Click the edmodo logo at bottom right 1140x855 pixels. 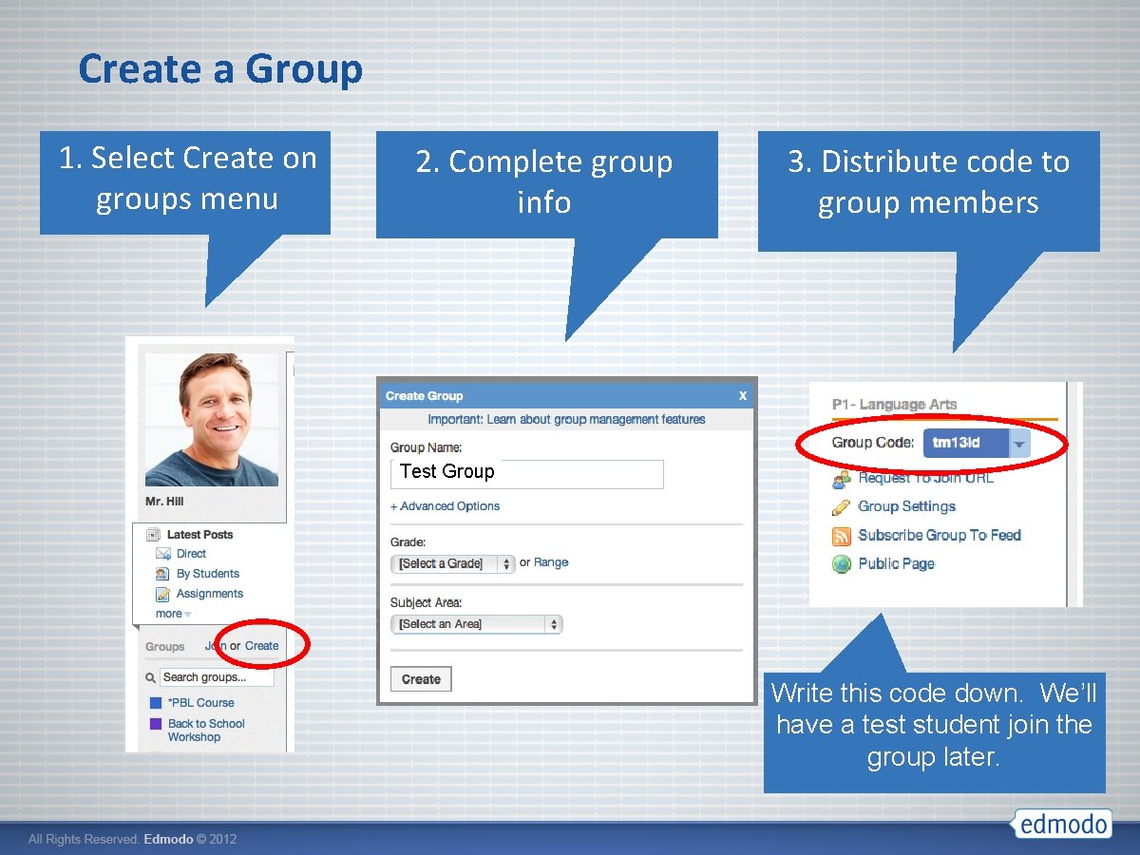click(1061, 825)
